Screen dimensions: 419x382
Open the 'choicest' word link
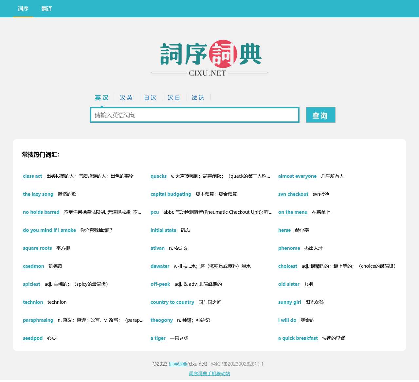[288, 266]
